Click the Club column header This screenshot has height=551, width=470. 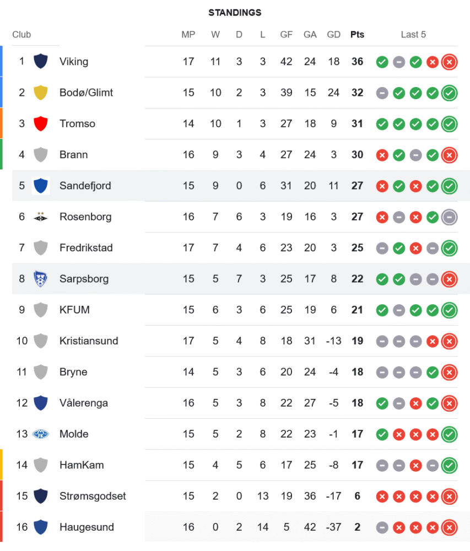(x=21, y=34)
